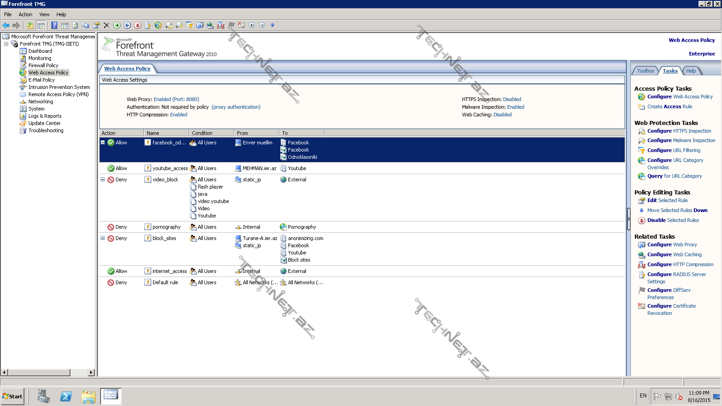The image size is (722, 406).
Task: Click the blue Back arrow in toolbar
Action: tap(6, 25)
